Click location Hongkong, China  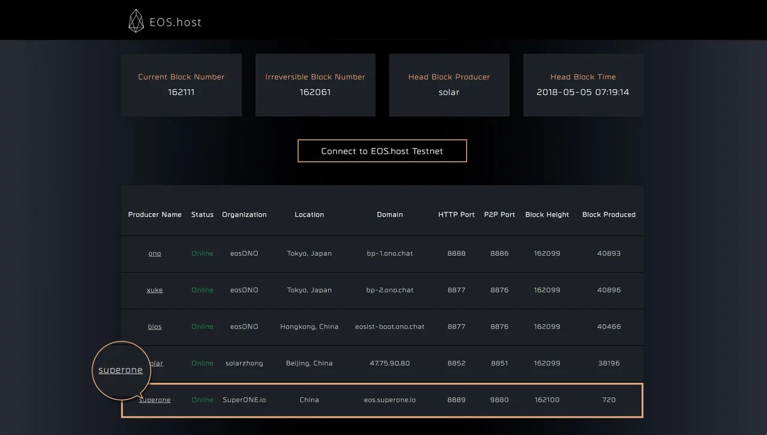309,327
